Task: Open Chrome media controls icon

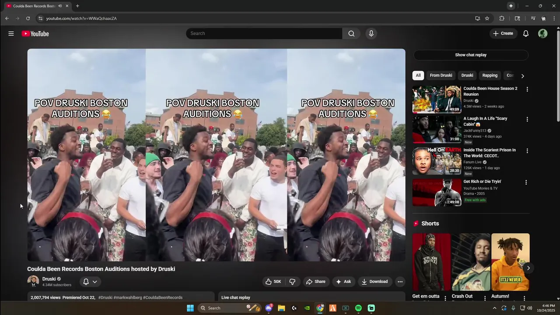Action: point(533,18)
